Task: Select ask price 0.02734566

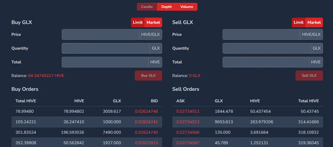Action: point(188,132)
